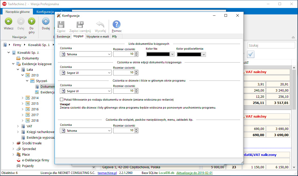The height and width of the screenshot is (176, 298).
Task: Open the Wysyłanie e-maili tab
Action: (98, 37)
